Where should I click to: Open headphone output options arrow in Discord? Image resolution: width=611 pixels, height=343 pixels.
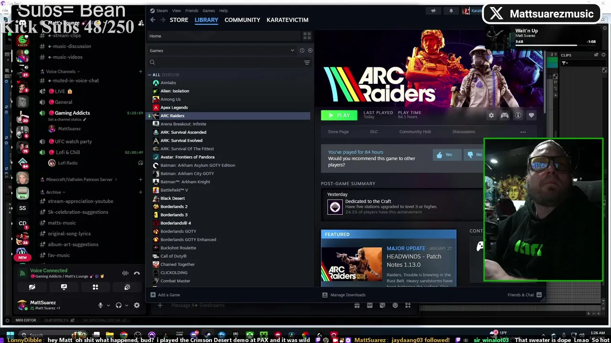(126, 305)
